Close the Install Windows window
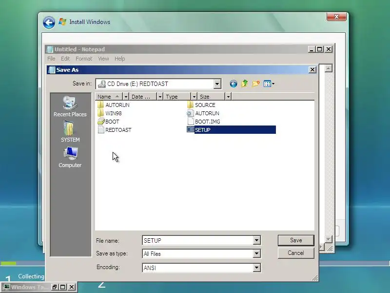The width and height of the screenshot is (390, 293). click(x=336, y=17)
